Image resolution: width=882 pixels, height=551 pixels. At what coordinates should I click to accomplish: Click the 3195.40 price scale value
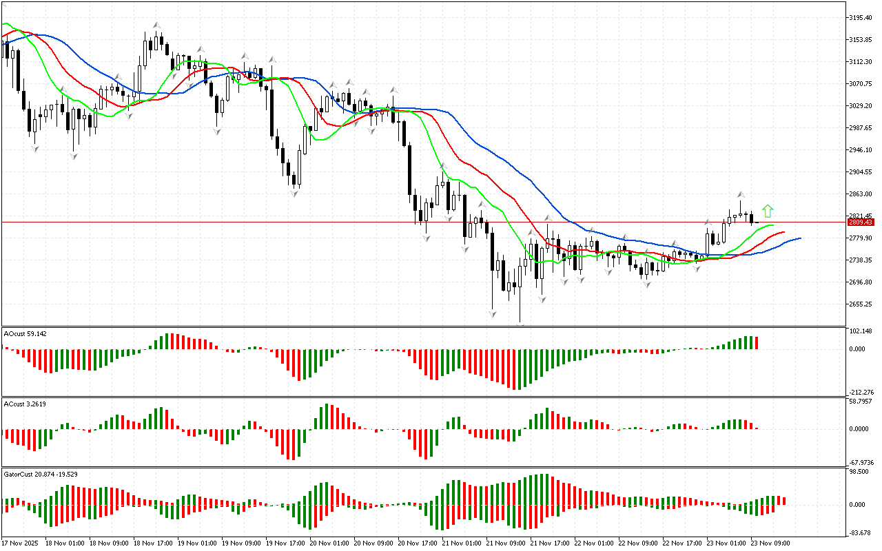coord(862,17)
